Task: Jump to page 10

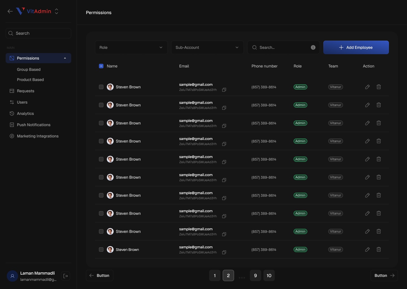Action: [269, 275]
